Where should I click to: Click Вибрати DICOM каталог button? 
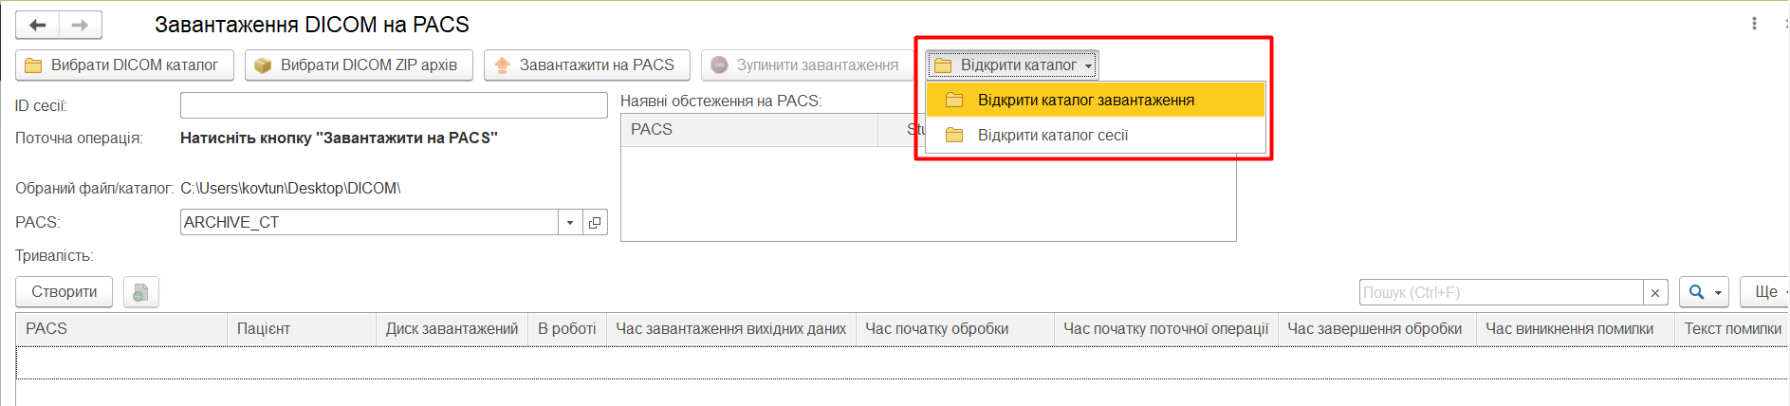(124, 65)
